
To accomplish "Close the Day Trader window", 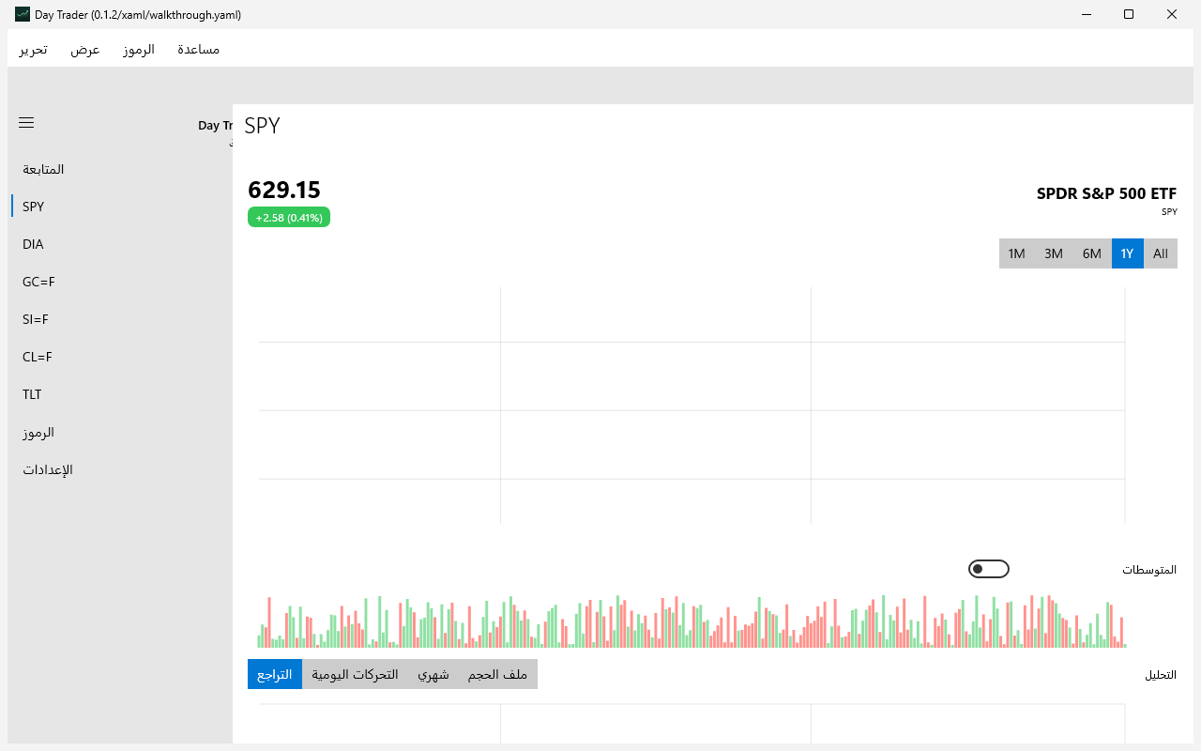I will (1172, 14).
